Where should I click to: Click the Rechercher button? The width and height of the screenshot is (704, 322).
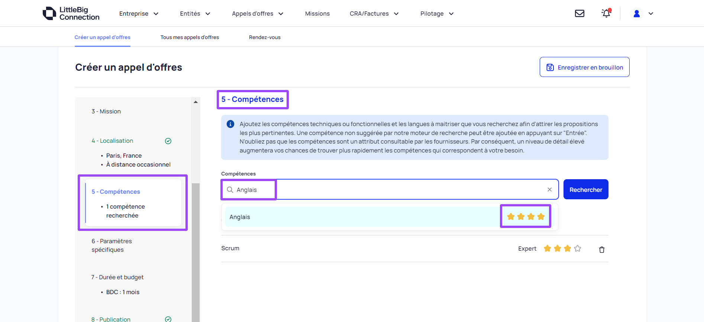pos(585,190)
